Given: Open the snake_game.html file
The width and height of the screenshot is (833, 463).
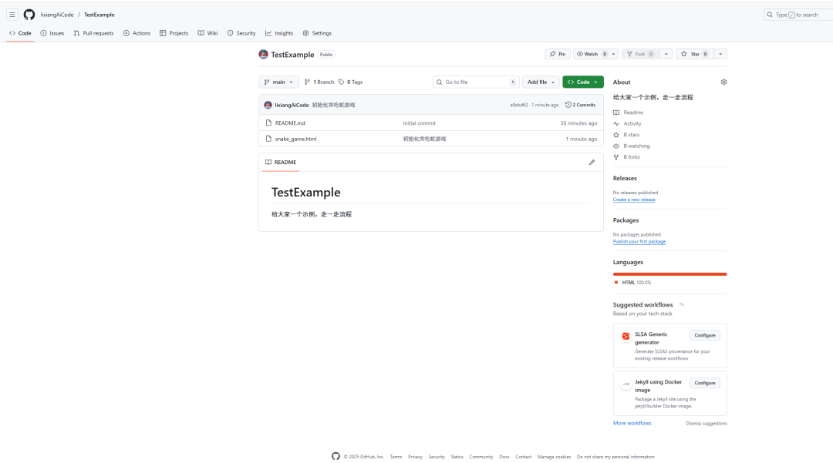Looking at the screenshot, I should click(x=295, y=139).
